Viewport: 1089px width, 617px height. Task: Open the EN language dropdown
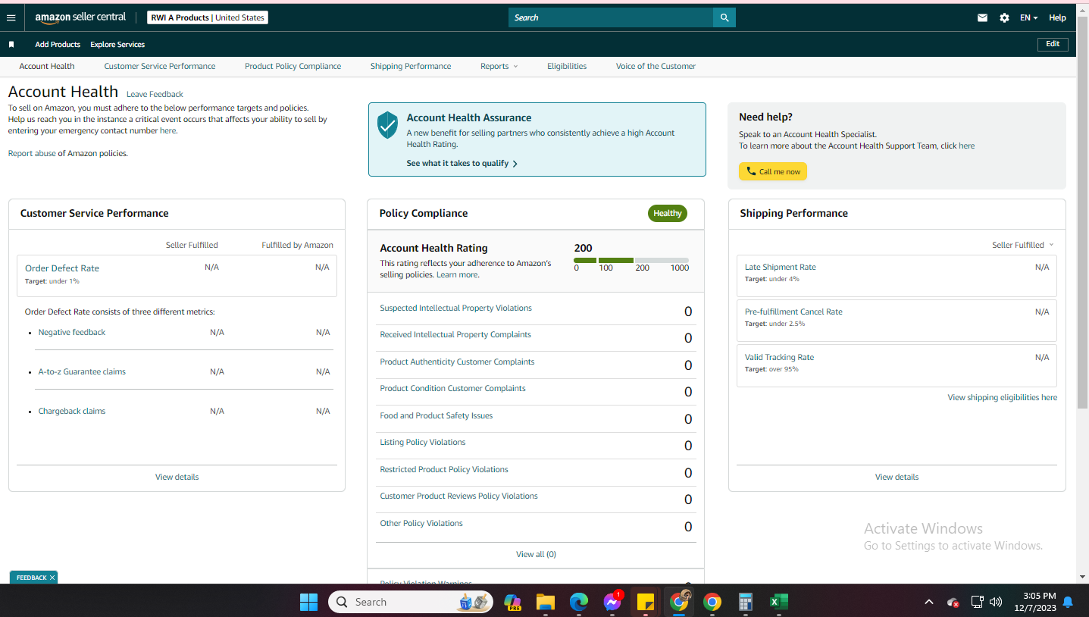coord(1028,17)
